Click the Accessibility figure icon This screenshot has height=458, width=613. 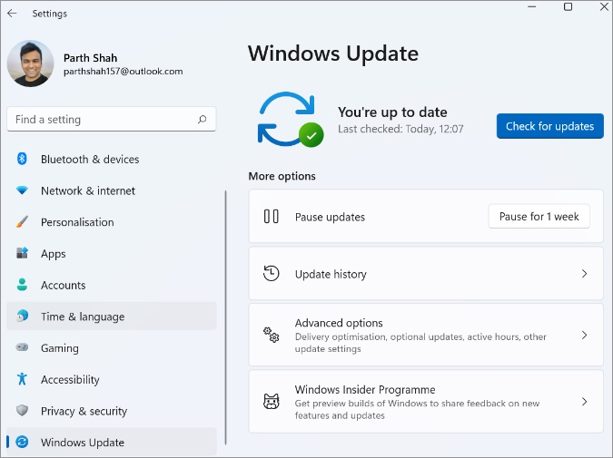pyautogui.click(x=23, y=379)
